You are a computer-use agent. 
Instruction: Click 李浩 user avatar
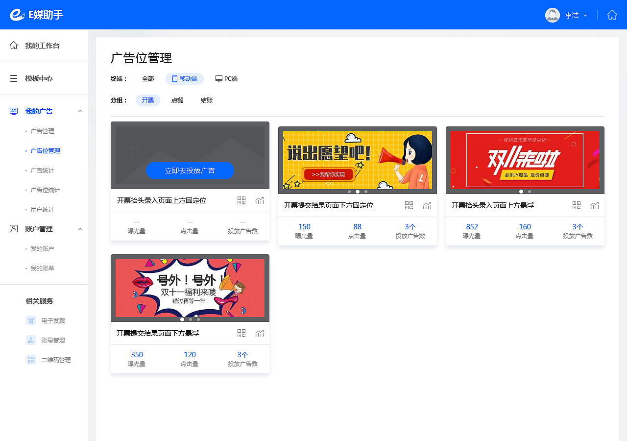click(553, 15)
